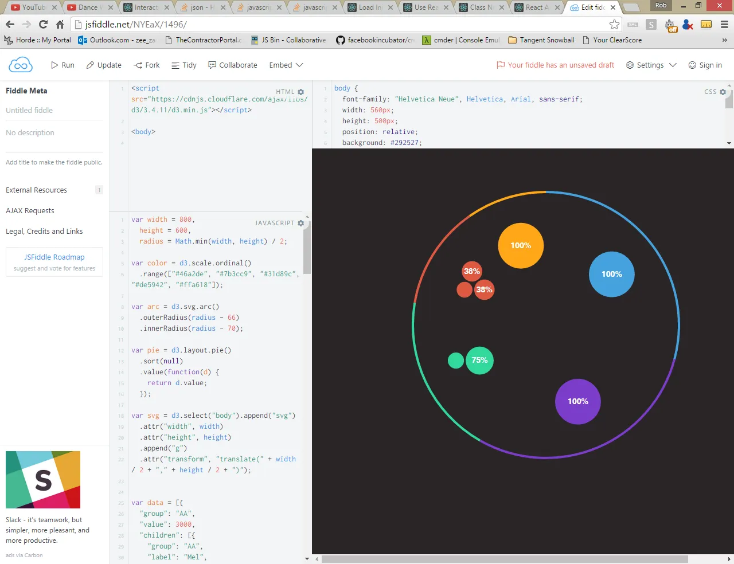Switch to Use Rea tab
The width and height of the screenshot is (734, 564).
tap(426, 7)
